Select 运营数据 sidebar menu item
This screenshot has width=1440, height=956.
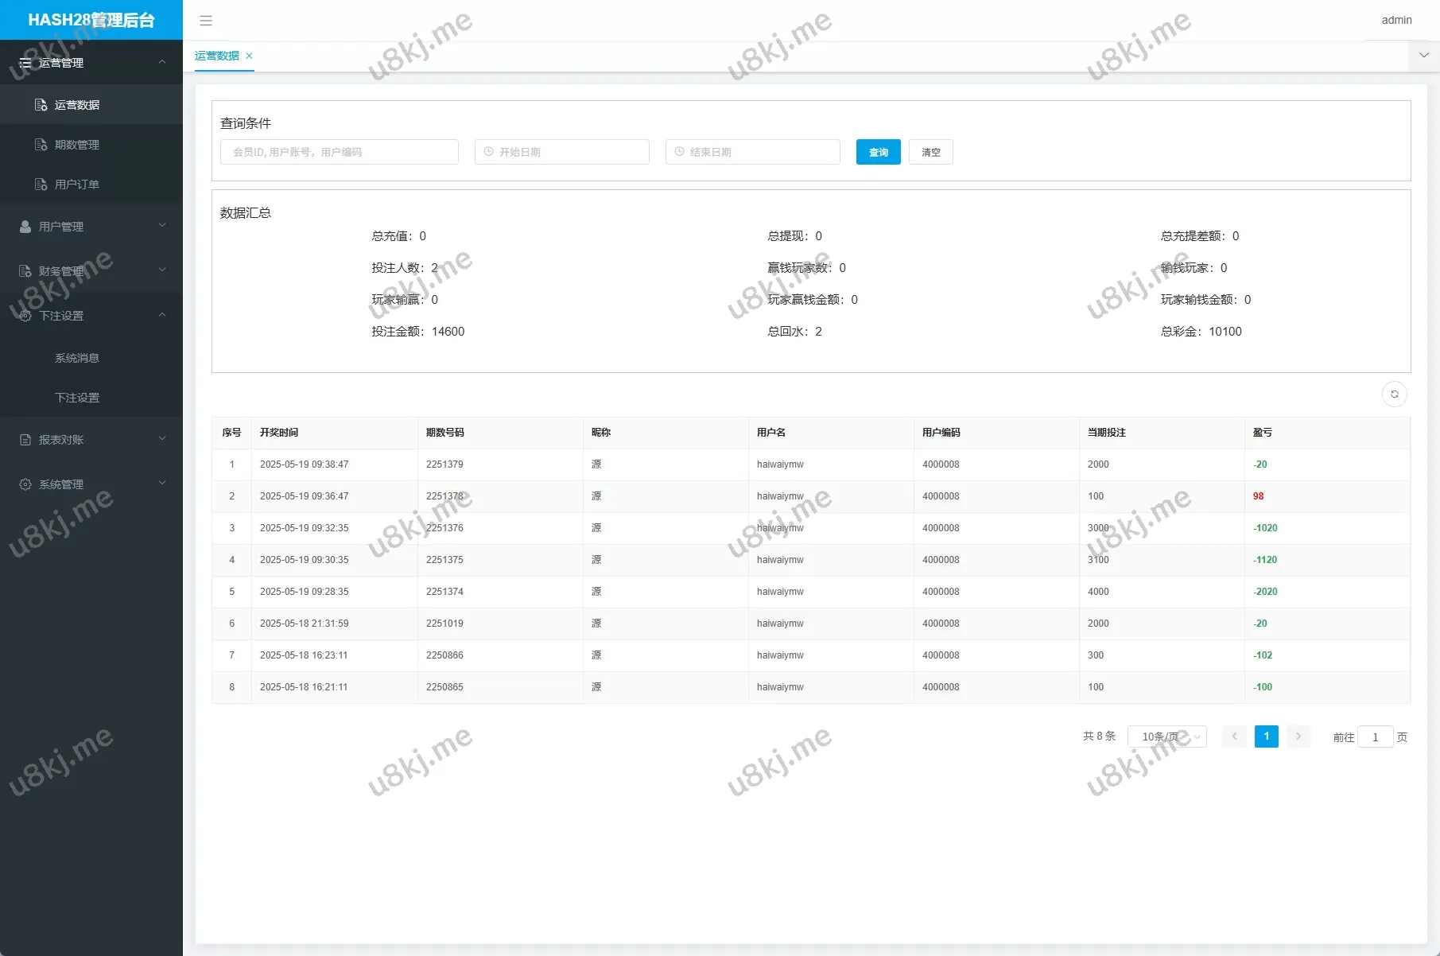coord(77,105)
